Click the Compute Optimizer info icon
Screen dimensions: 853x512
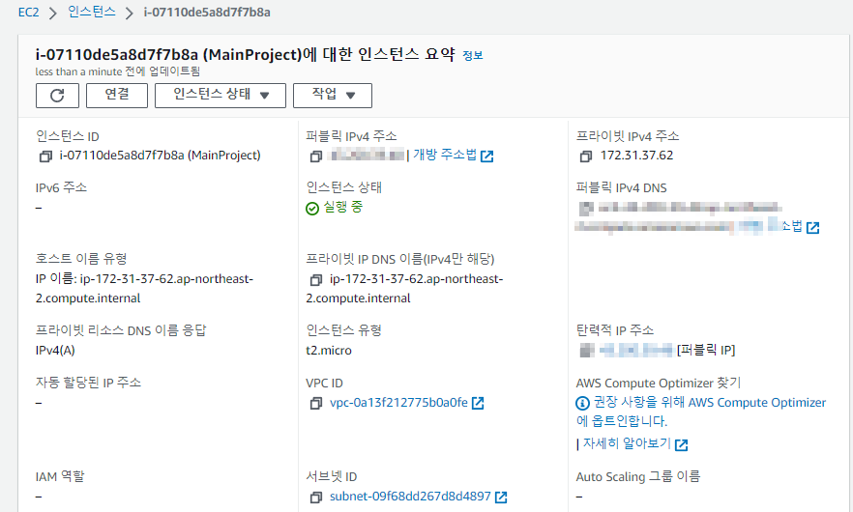click(x=582, y=403)
